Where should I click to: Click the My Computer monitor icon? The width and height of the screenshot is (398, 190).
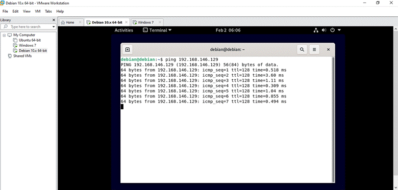point(10,35)
